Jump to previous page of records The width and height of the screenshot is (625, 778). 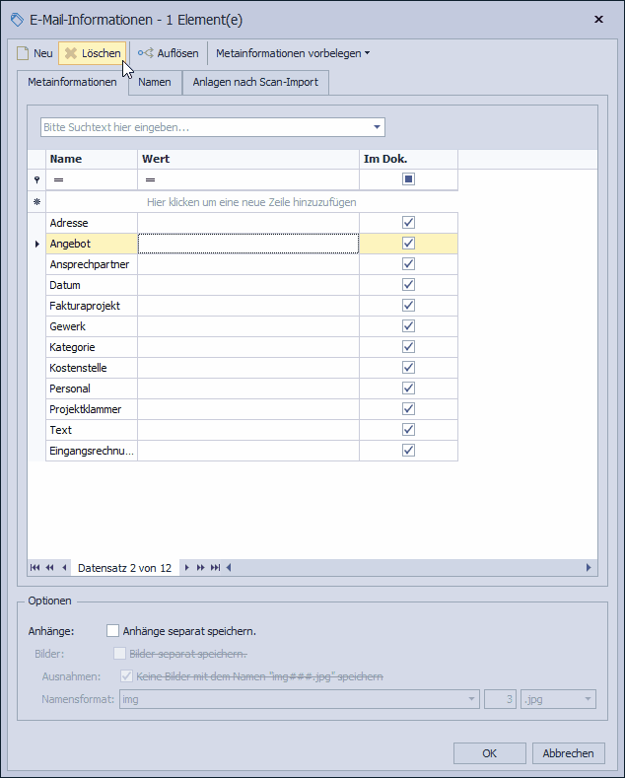[49, 568]
